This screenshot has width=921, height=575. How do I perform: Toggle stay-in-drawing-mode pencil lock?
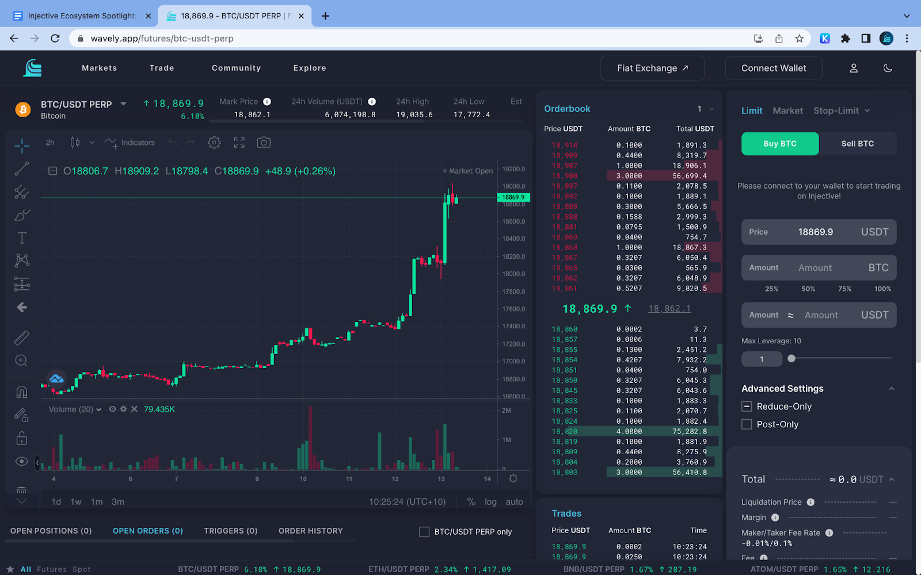(x=22, y=415)
